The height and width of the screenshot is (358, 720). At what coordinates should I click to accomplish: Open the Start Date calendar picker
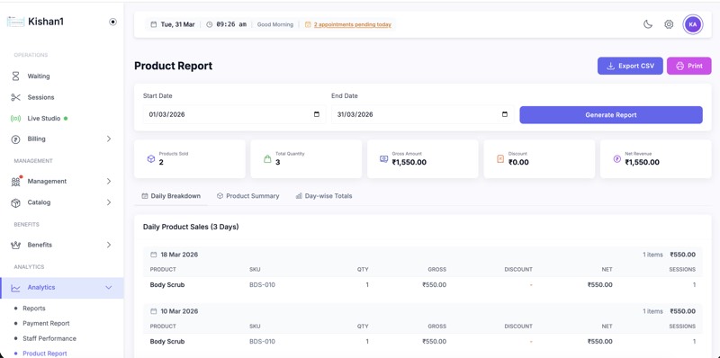[317, 114]
